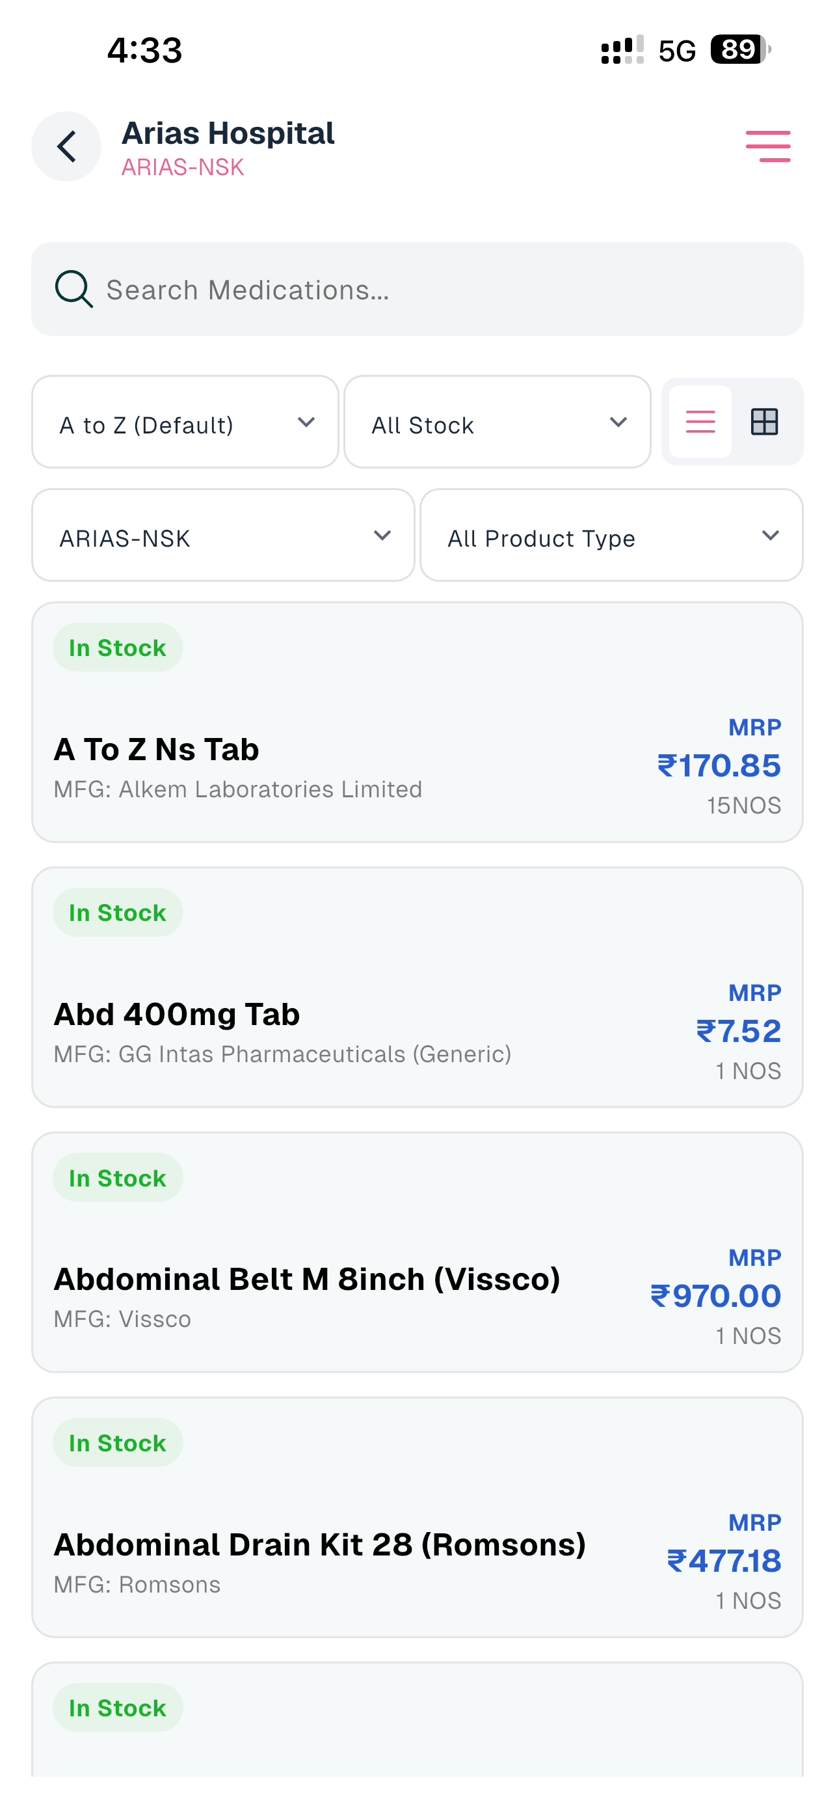This screenshot has width=835, height=1808.
Task: Select Abdominal Drain Kit 28 (Romsons)
Action: click(x=417, y=1518)
